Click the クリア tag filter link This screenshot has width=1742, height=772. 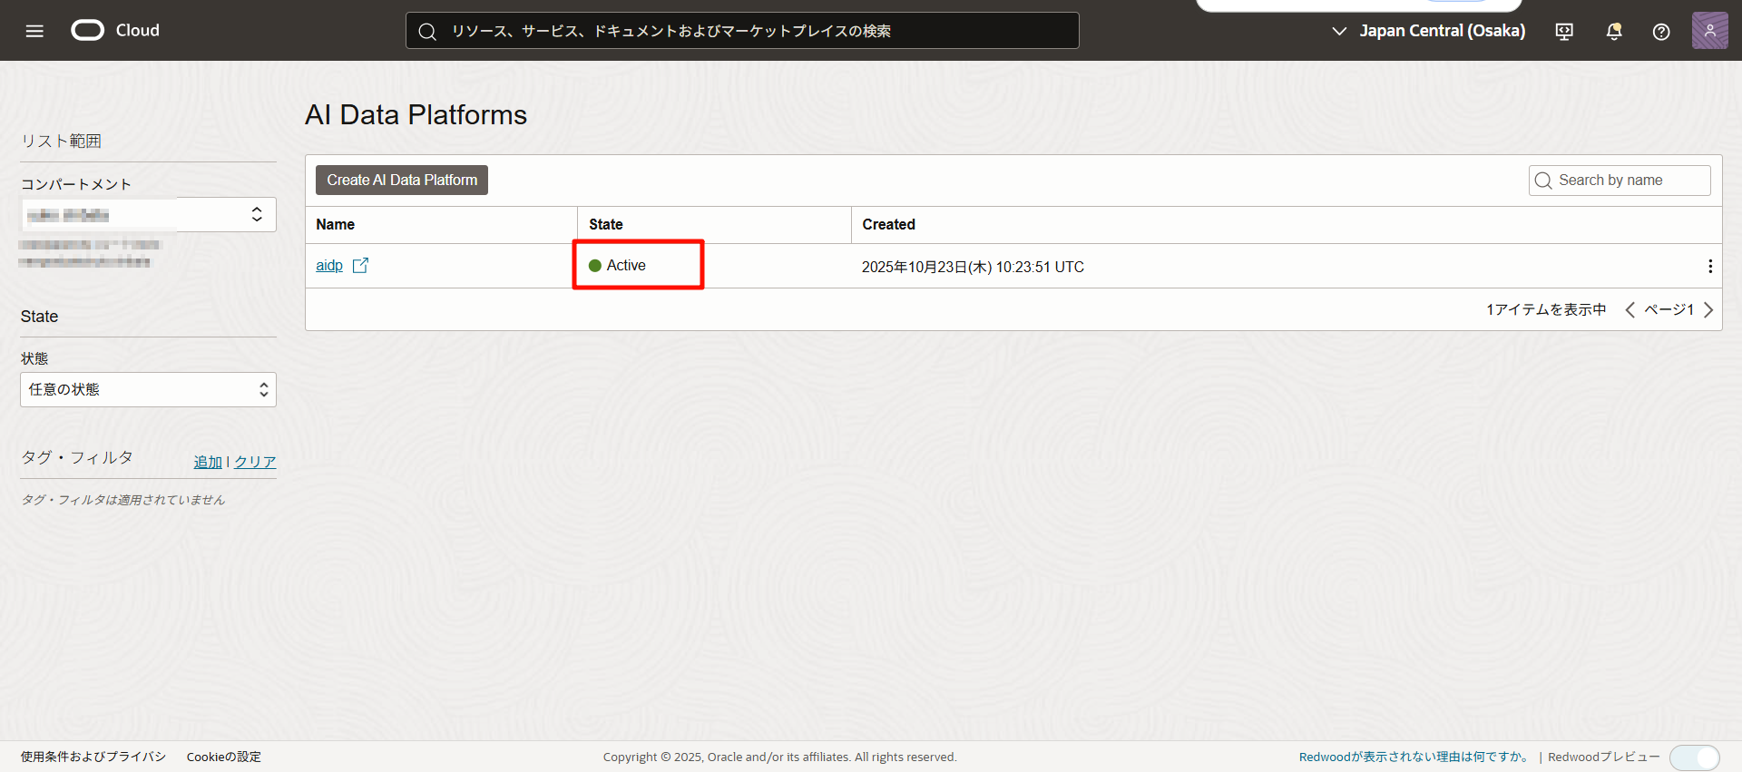255,462
